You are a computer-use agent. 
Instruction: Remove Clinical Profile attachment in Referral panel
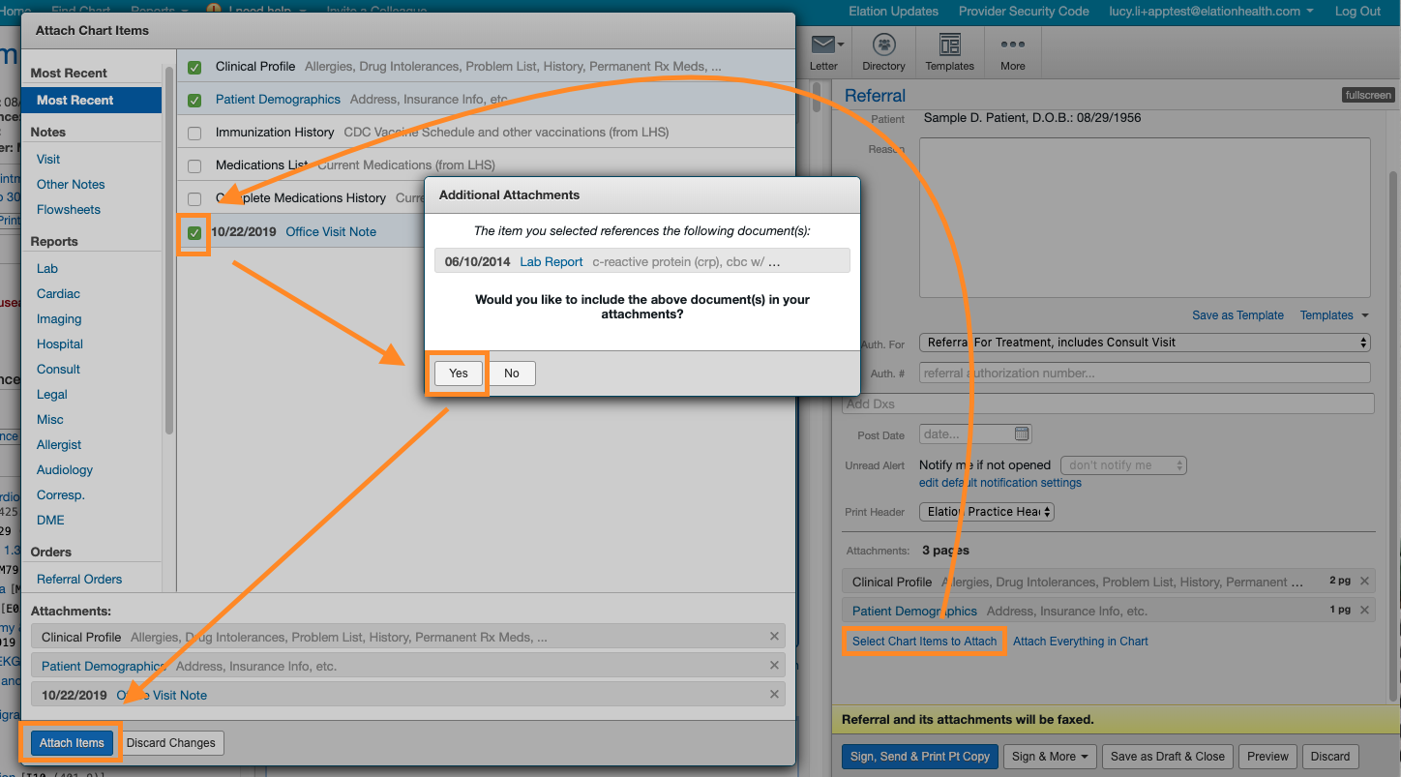click(1364, 582)
